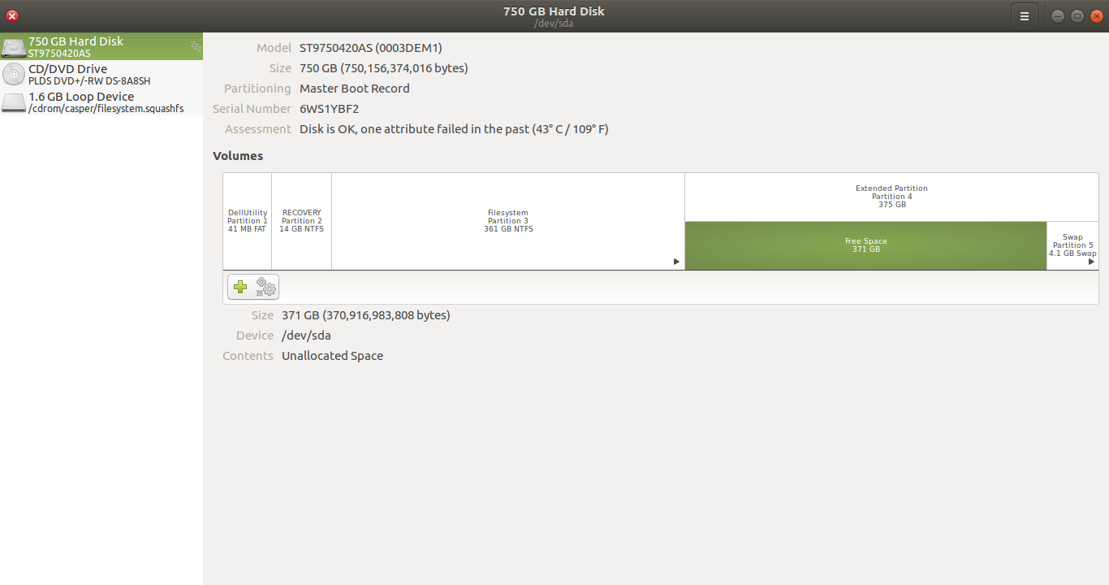The height and width of the screenshot is (585, 1109).
Task: Open the hamburger menu in title bar
Action: pos(1025,16)
